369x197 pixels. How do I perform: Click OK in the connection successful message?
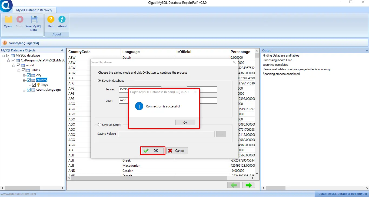[185, 123]
